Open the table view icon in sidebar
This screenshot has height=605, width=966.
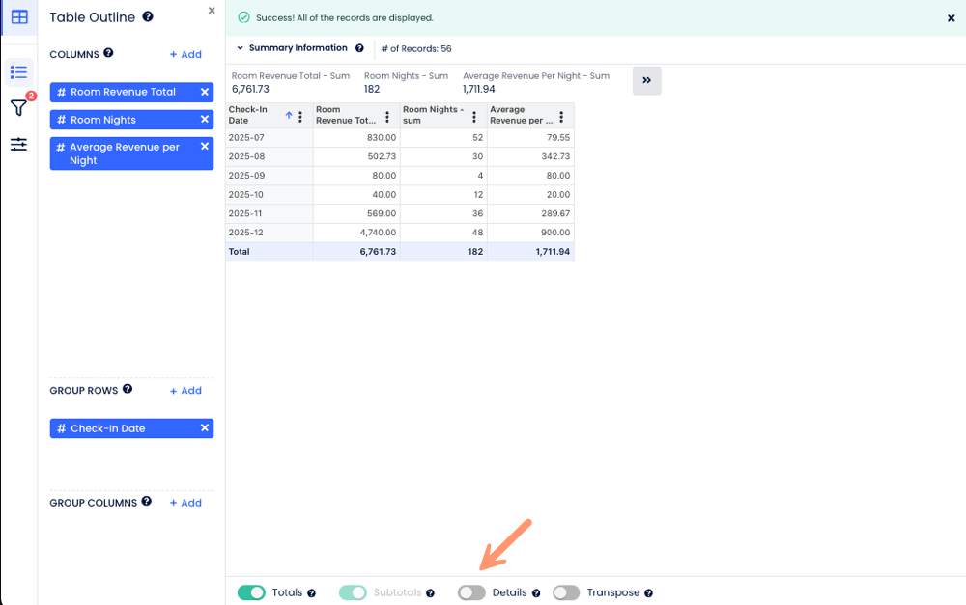(18, 17)
